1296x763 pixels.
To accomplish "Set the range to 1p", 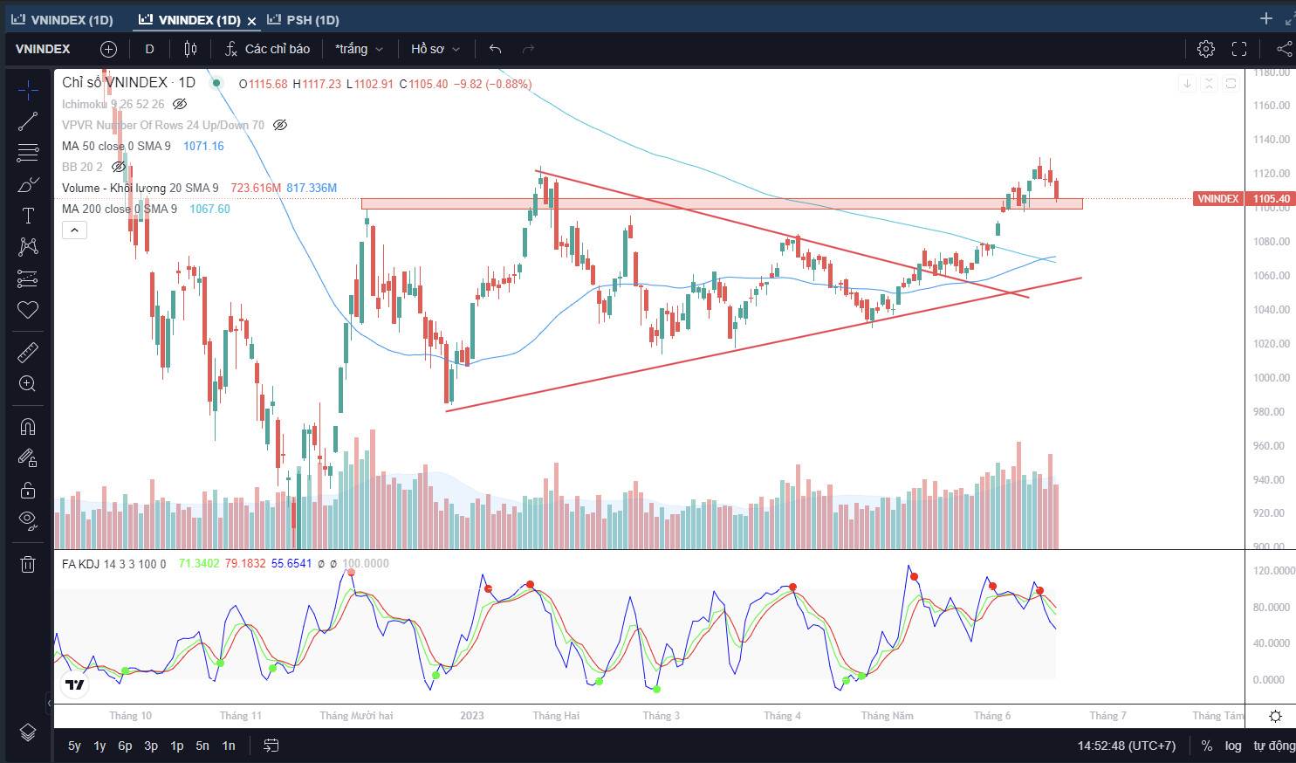I will coord(176,746).
